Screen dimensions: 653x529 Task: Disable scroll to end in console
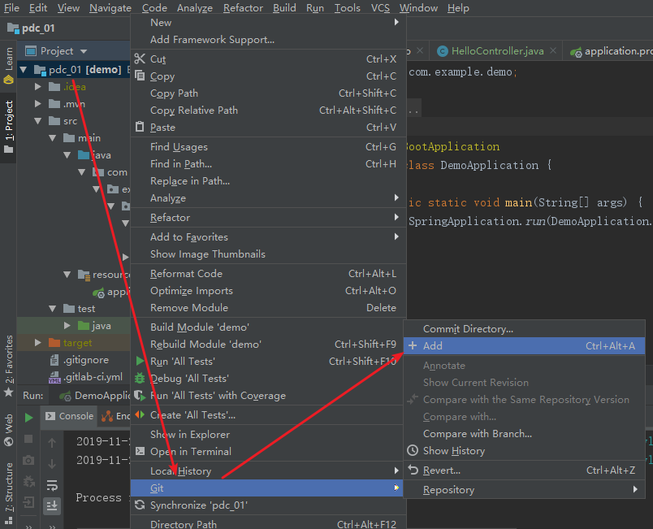tap(52, 504)
